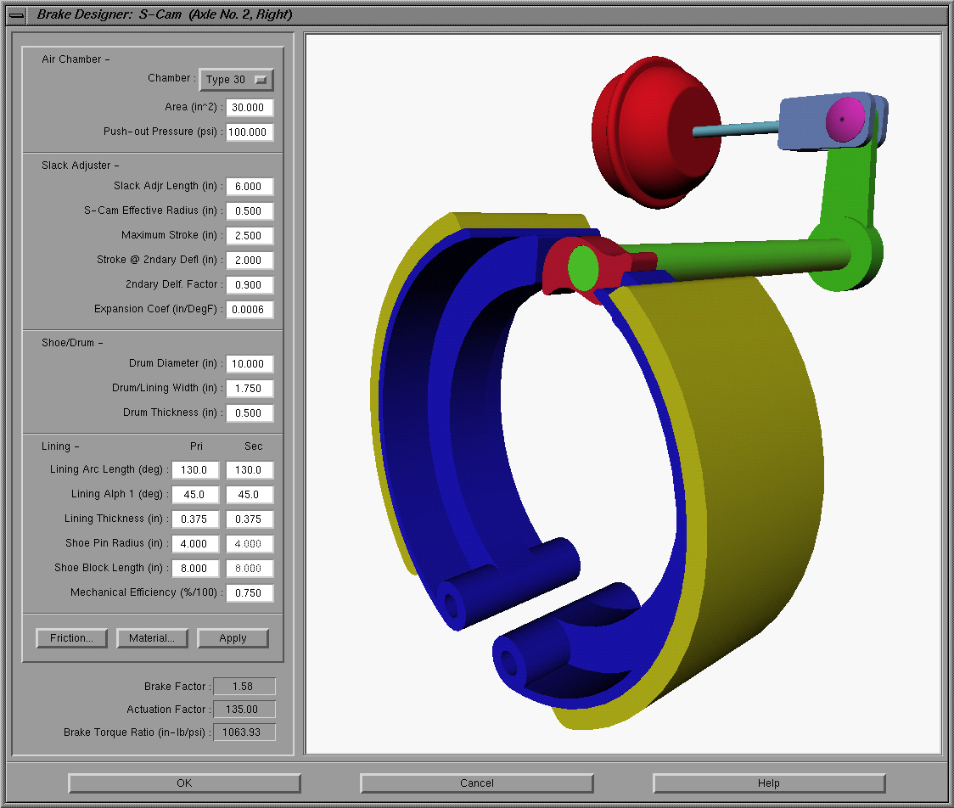Select the Maximum Stroke input

click(x=250, y=236)
